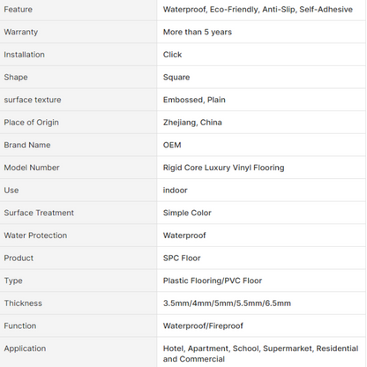367x367 pixels.
Task: Click the Water Protection label
Action: pyautogui.click(x=35, y=236)
